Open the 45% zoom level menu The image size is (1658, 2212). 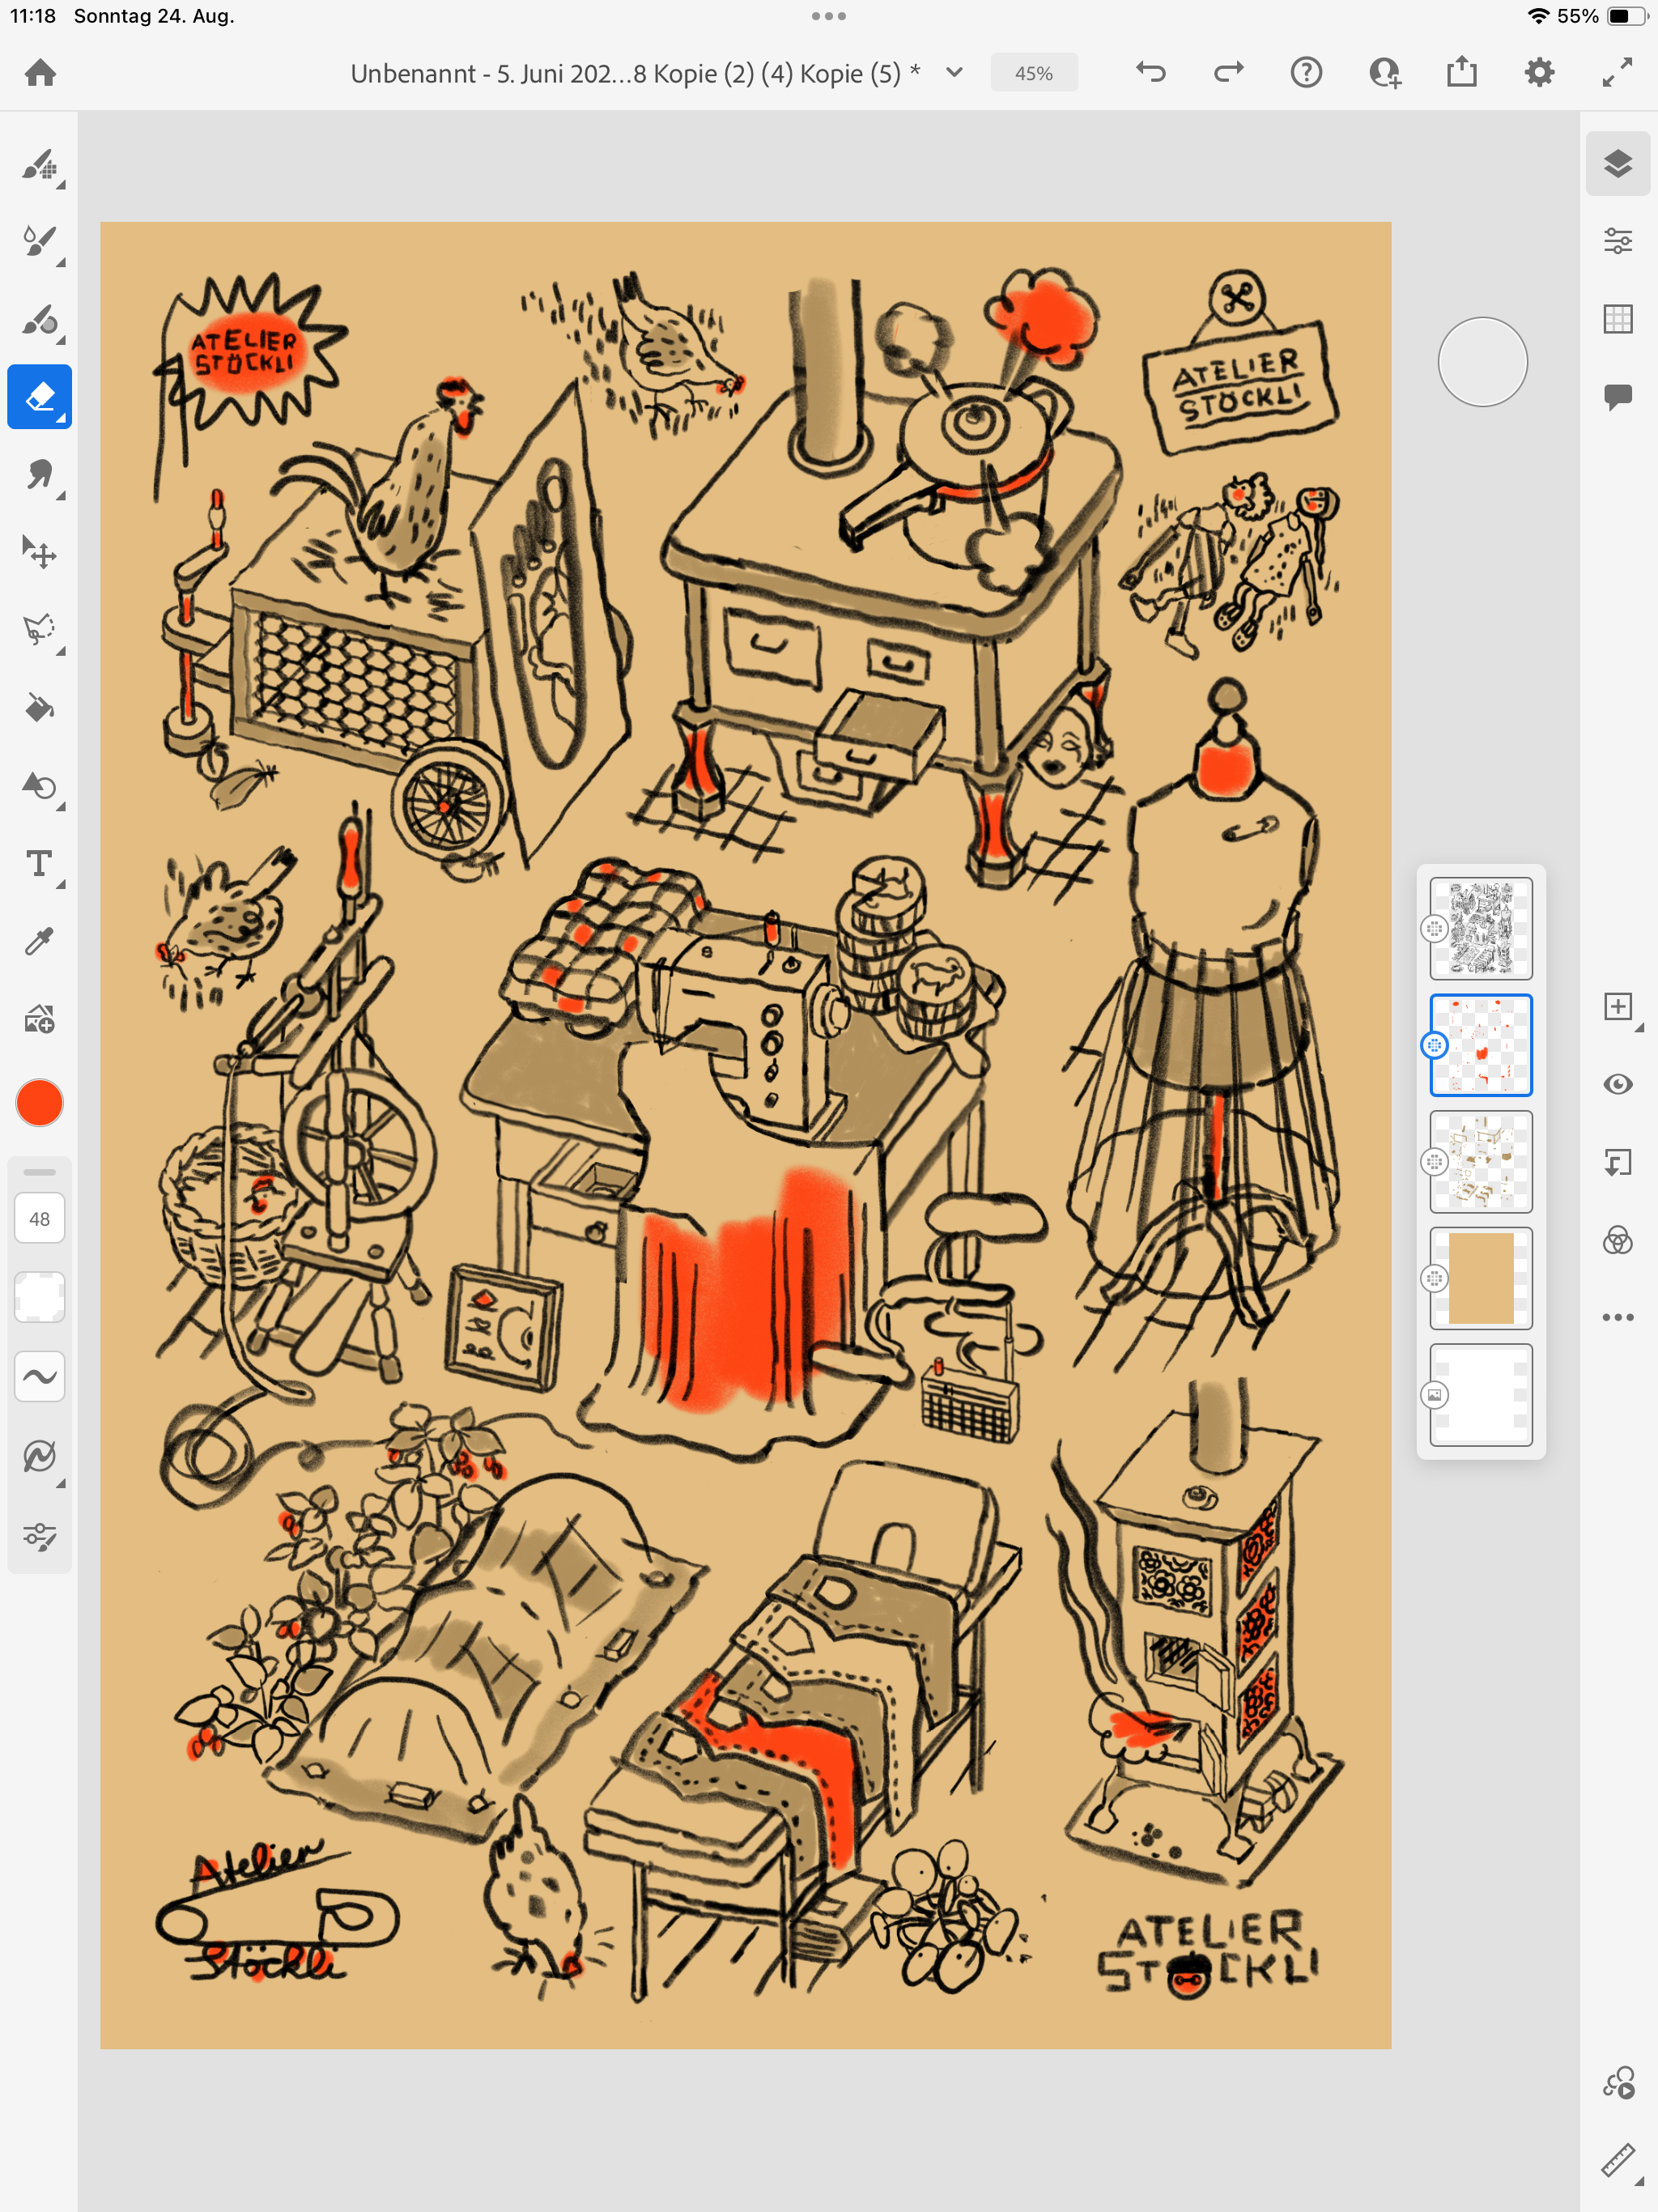pos(1033,73)
